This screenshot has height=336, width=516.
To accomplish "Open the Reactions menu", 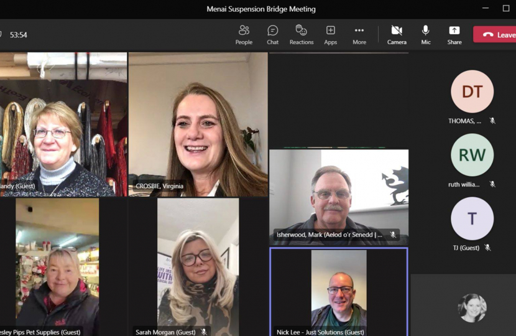I will pos(302,34).
